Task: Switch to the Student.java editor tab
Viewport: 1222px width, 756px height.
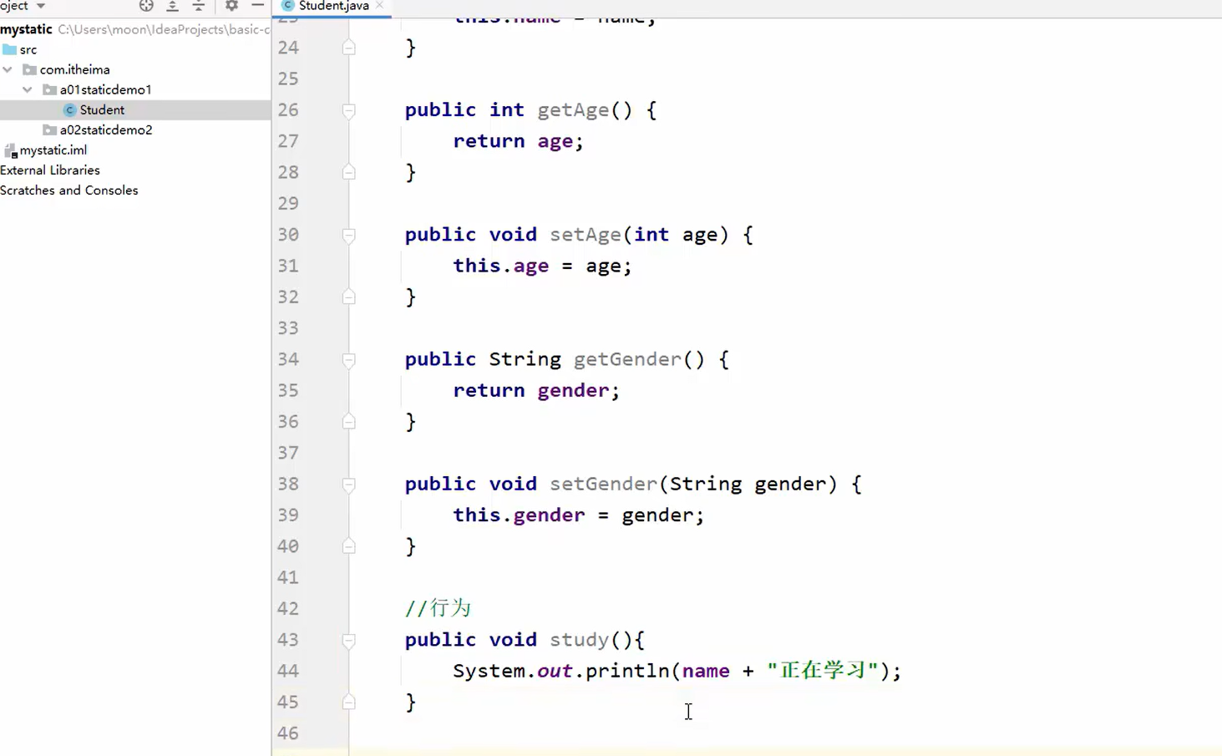Action: pos(333,6)
